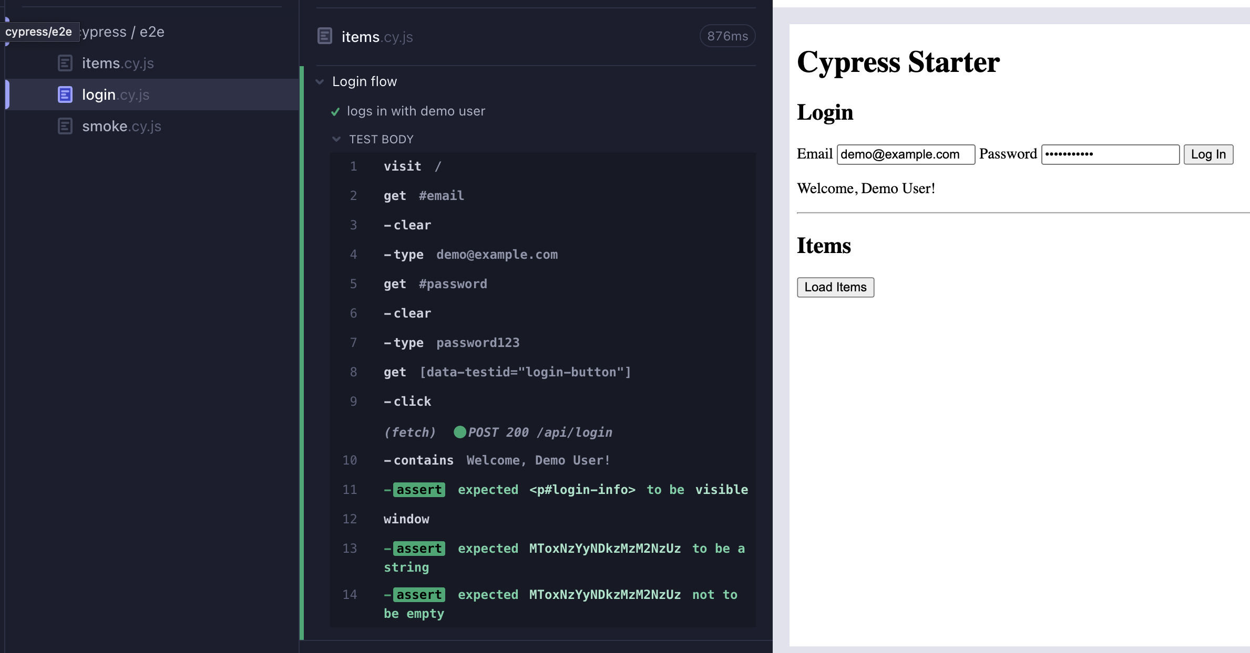1250x653 pixels.
Task: Click the file icon in the reporter header
Action: pyautogui.click(x=325, y=36)
